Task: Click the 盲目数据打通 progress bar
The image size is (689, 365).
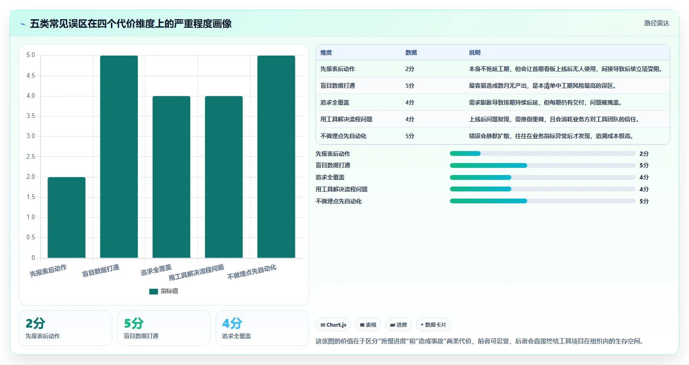Action: [543, 165]
